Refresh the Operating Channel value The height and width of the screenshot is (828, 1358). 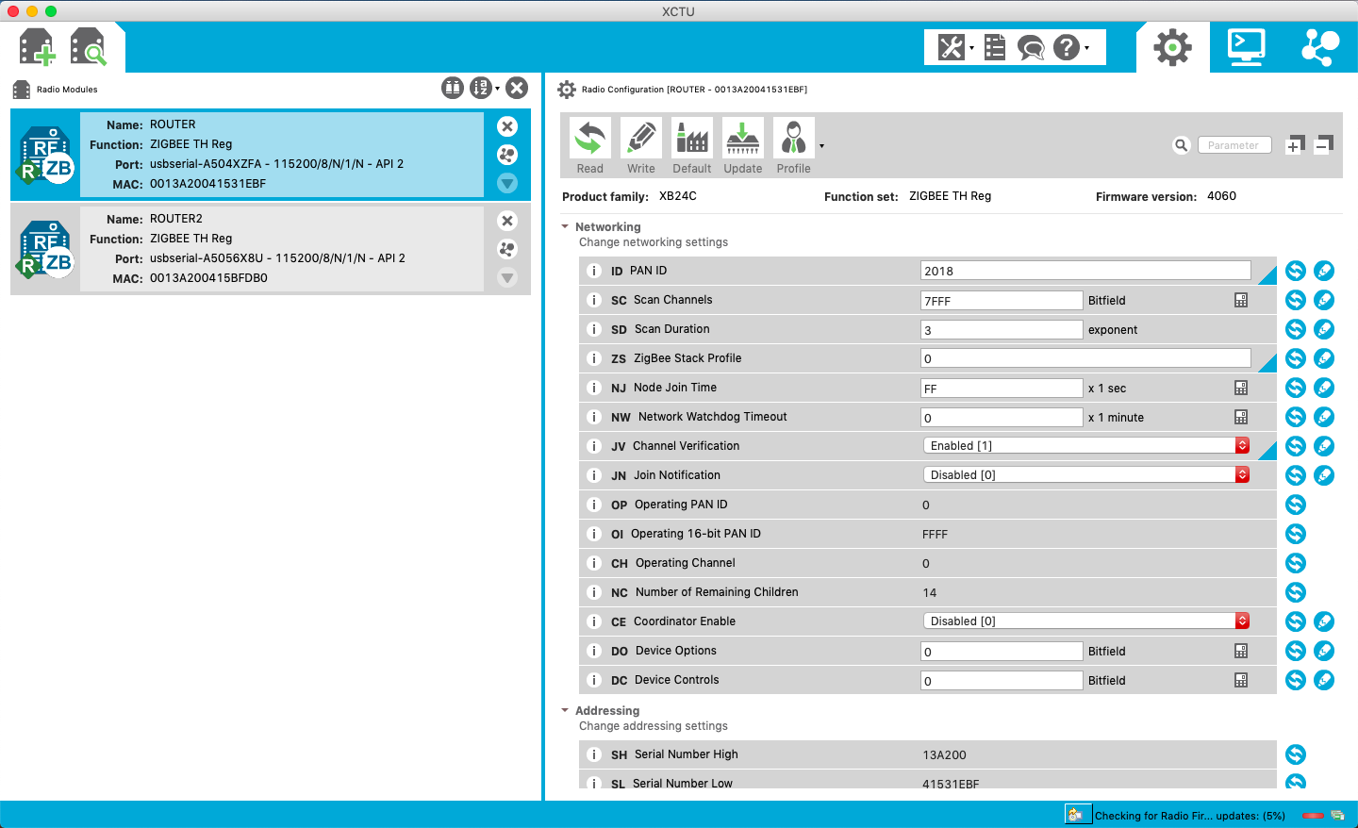[x=1296, y=563]
